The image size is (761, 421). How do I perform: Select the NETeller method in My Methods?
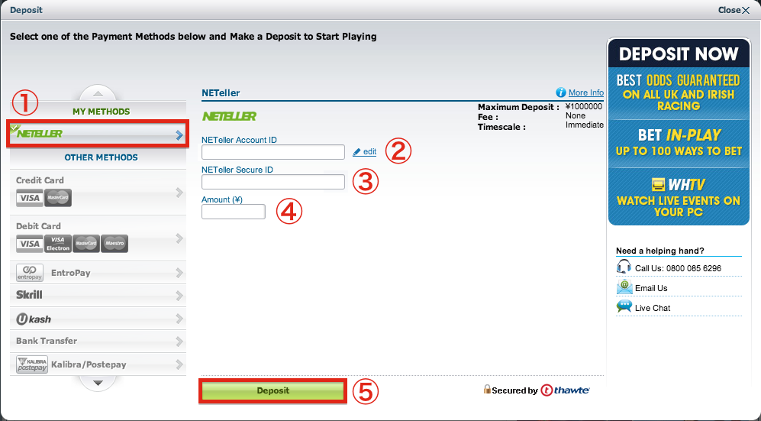point(97,134)
